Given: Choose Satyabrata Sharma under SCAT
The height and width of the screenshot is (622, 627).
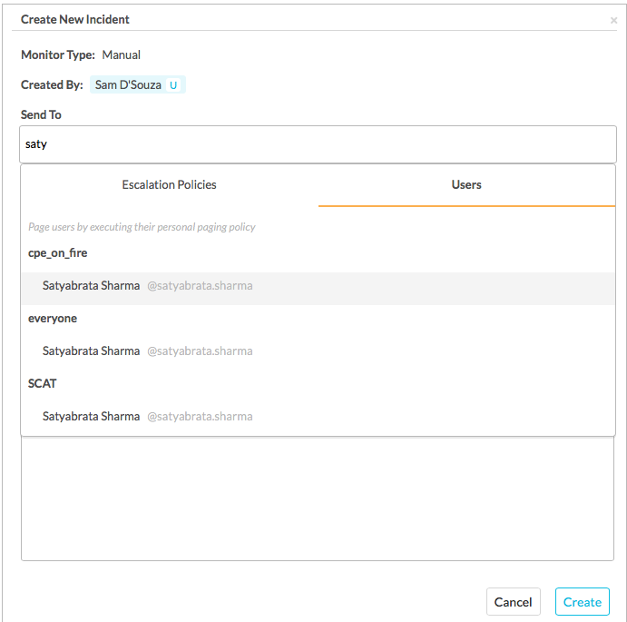Looking at the screenshot, I should 318,416.
